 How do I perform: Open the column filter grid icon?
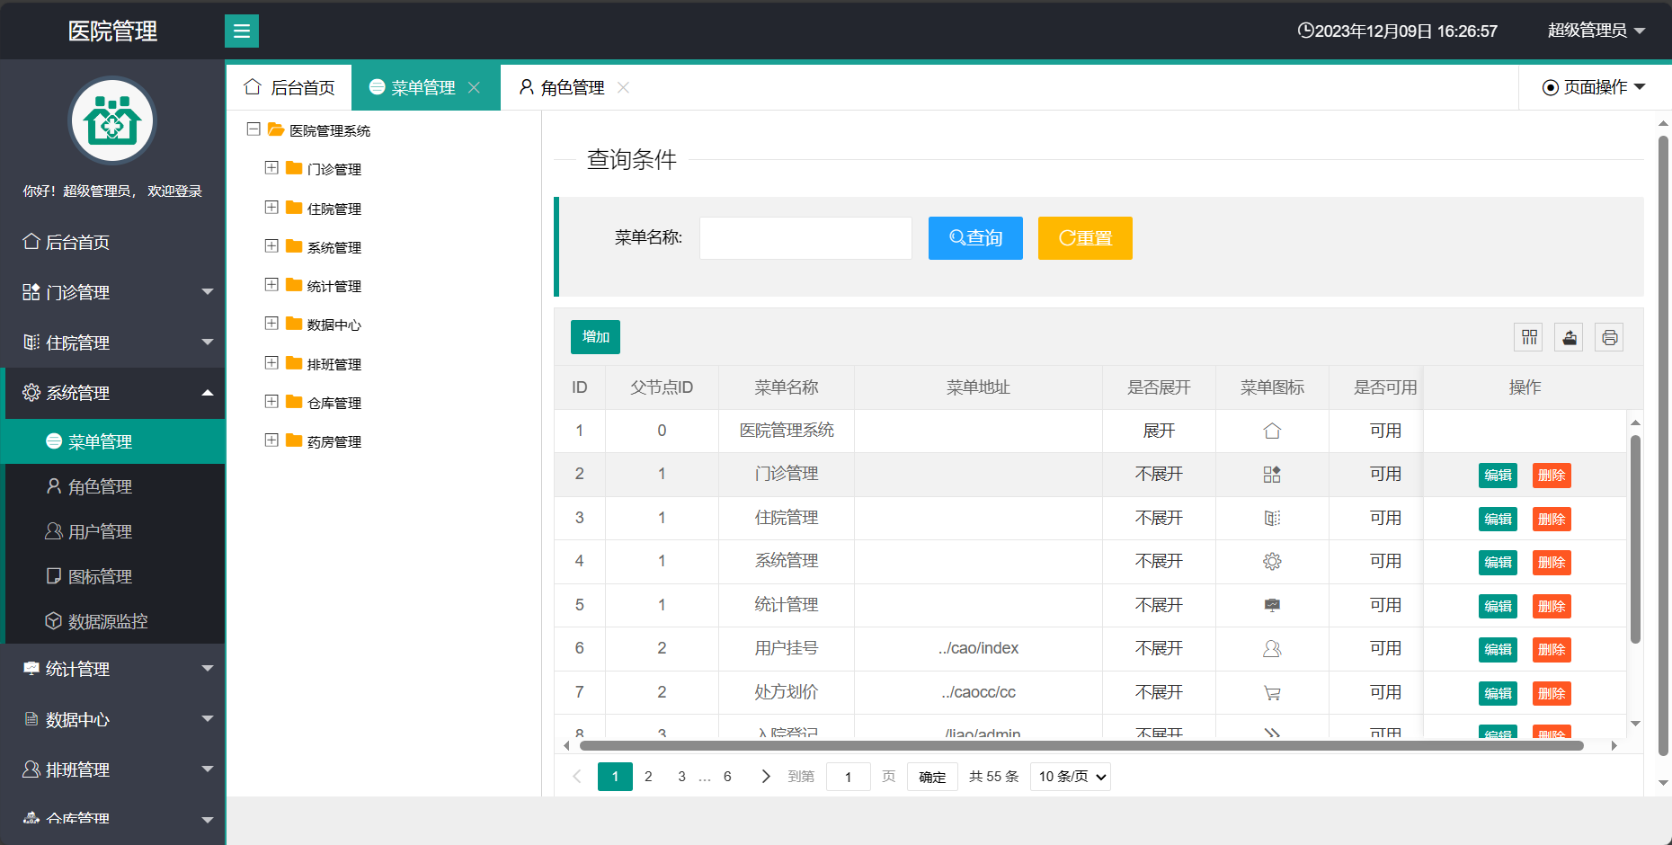tap(1529, 337)
